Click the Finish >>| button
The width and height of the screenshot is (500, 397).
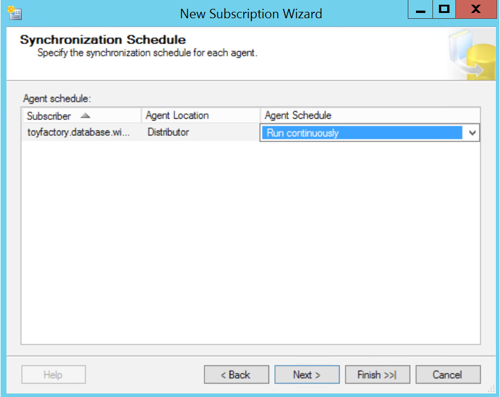[377, 375]
